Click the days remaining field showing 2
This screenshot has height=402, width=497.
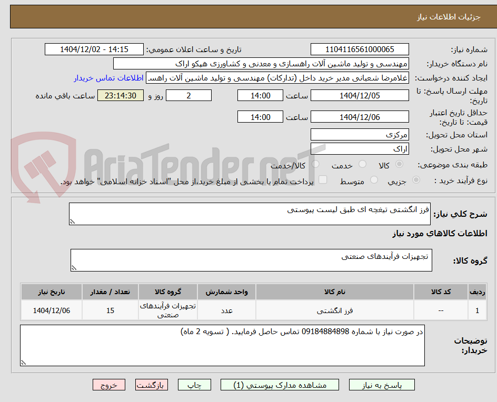[x=188, y=95]
